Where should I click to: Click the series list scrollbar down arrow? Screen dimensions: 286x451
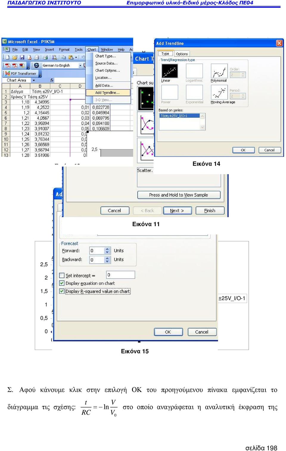[203, 127]
